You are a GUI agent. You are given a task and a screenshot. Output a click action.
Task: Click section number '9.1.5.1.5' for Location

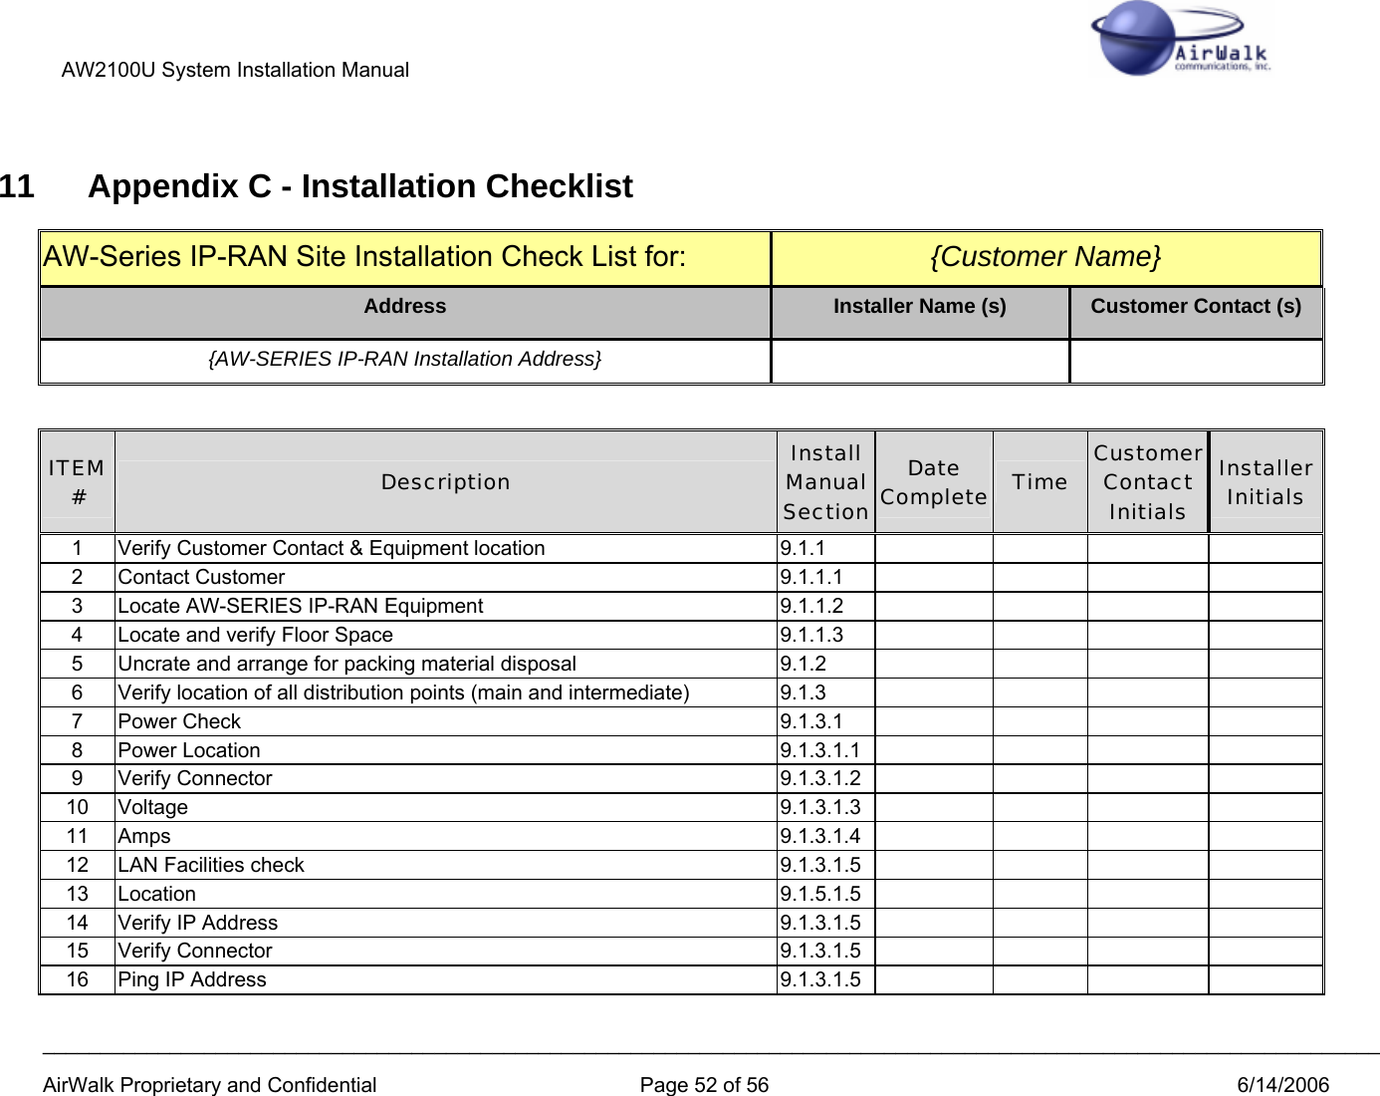(x=820, y=895)
